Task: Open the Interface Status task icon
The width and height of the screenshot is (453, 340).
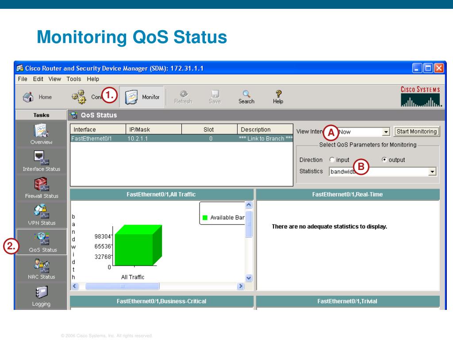Action: click(x=41, y=158)
